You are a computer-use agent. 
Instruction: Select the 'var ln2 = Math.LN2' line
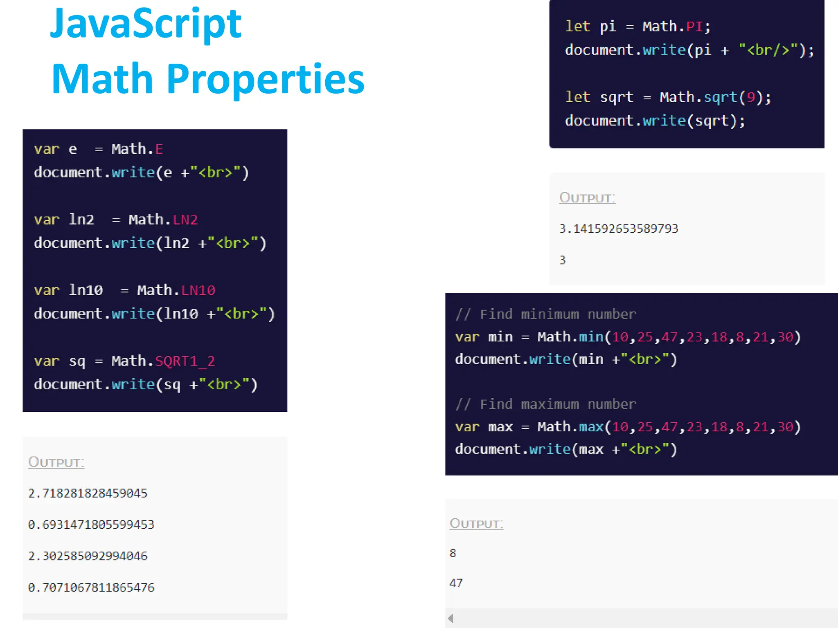click(116, 220)
